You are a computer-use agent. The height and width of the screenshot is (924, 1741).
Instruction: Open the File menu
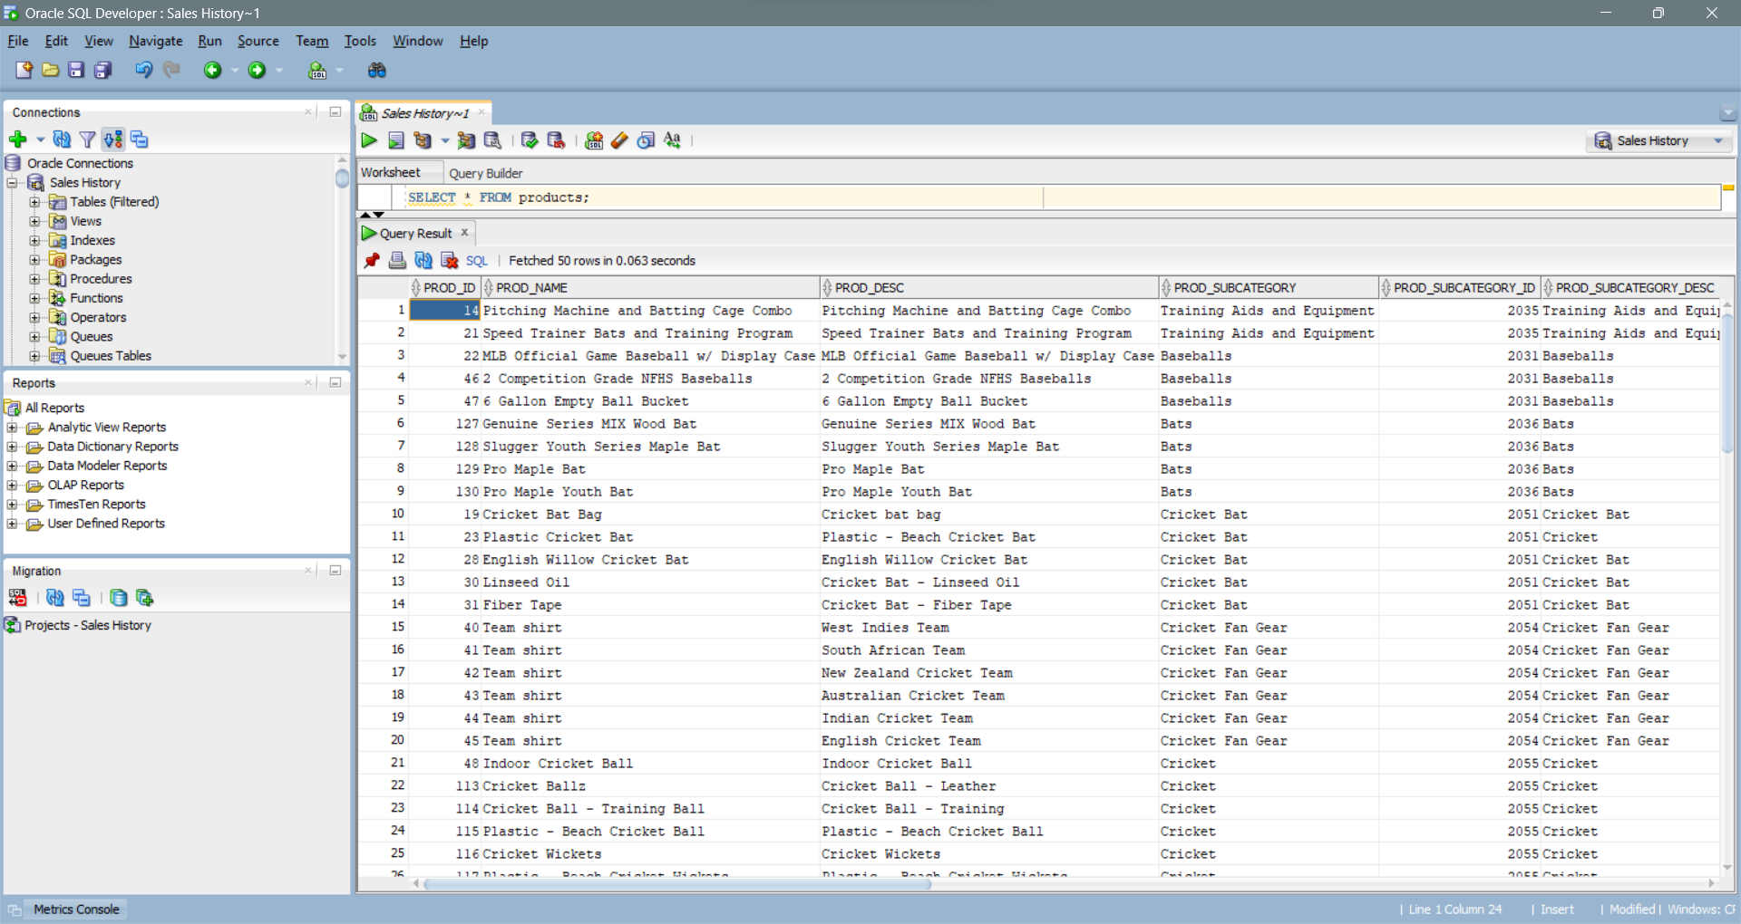tap(18, 41)
